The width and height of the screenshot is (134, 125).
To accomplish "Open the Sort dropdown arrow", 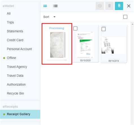I will coord(55,17).
